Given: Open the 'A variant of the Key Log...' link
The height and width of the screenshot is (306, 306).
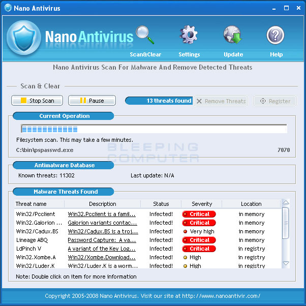Looking at the screenshot, I should coord(102,249).
